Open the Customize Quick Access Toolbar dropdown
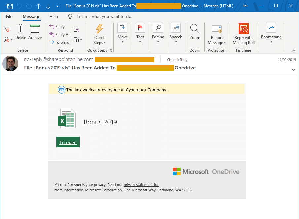 point(57,6)
